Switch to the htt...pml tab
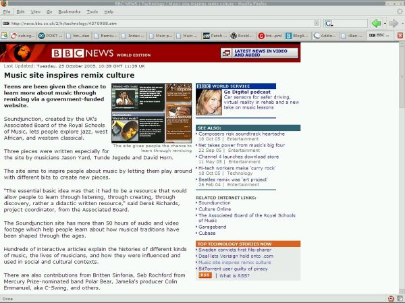The height and width of the screenshot is (303, 405). [271, 36]
